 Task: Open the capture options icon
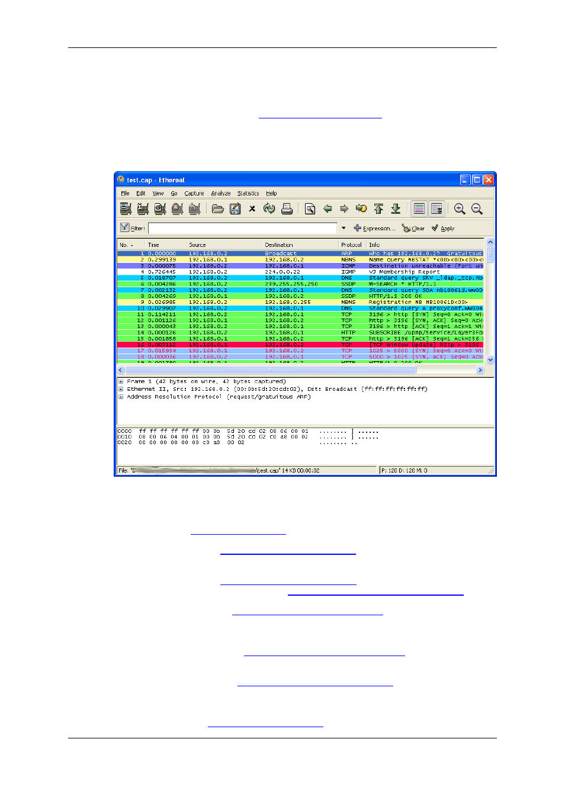click(x=143, y=208)
